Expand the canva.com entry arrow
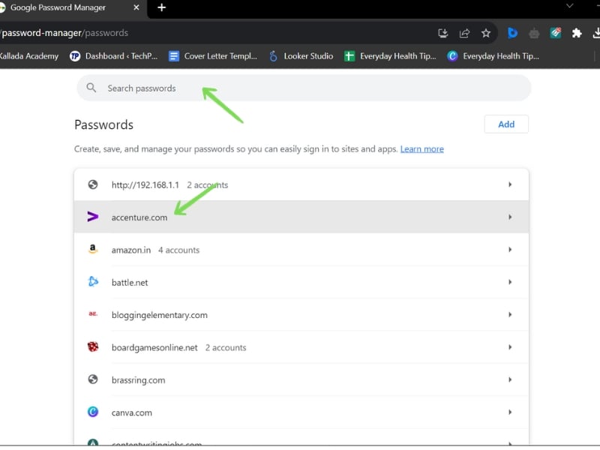 [x=510, y=412]
